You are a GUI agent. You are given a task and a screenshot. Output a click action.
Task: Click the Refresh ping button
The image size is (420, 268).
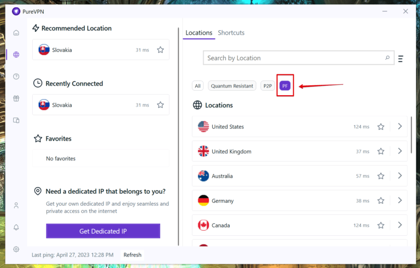pos(132,255)
